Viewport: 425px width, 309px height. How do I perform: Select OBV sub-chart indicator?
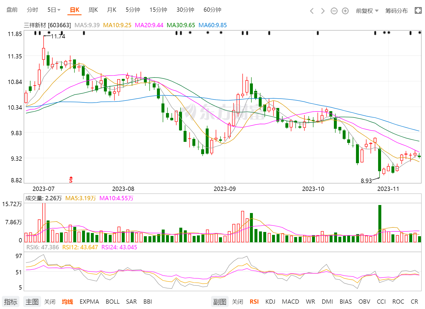click(364, 302)
